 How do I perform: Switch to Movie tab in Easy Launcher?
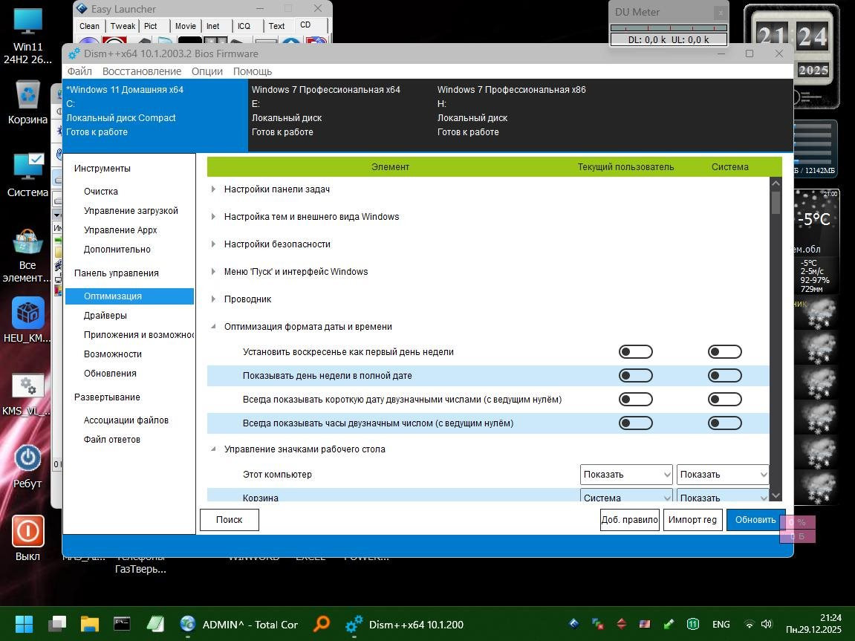pyautogui.click(x=186, y=26)
